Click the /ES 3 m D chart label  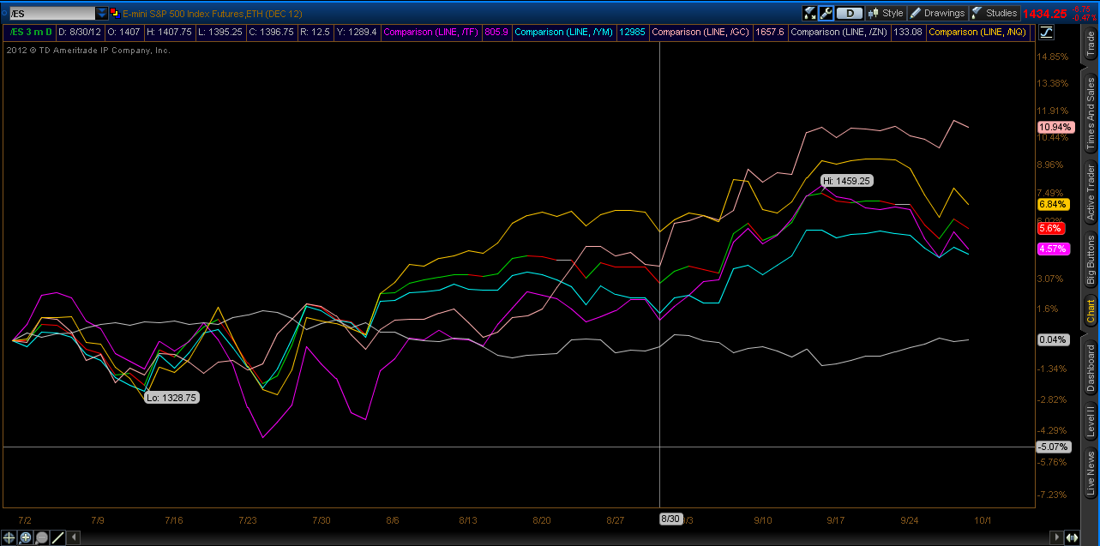30,32
